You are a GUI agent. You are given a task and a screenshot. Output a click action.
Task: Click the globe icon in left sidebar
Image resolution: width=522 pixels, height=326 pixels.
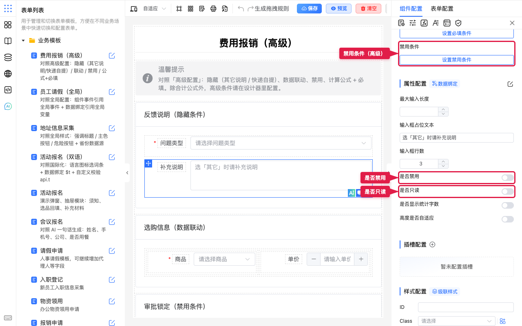click(x=8, y=74)
